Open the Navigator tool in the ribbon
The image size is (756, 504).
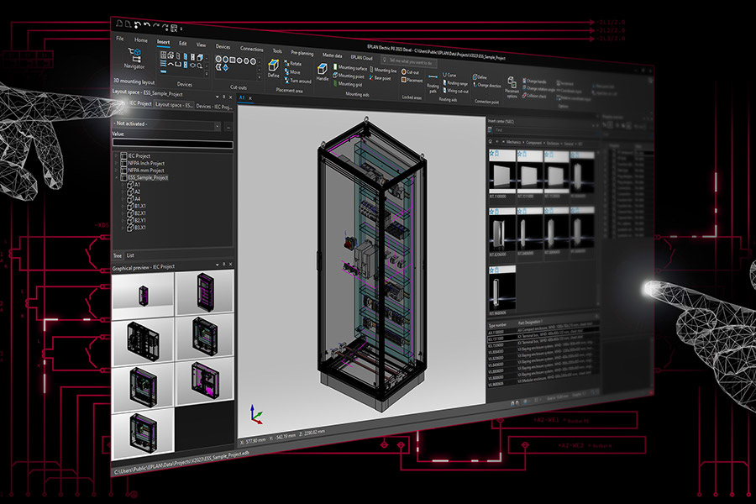coord(134,58)
